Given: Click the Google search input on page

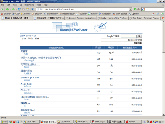Looking at the screenshot, I should coord(129,36).
